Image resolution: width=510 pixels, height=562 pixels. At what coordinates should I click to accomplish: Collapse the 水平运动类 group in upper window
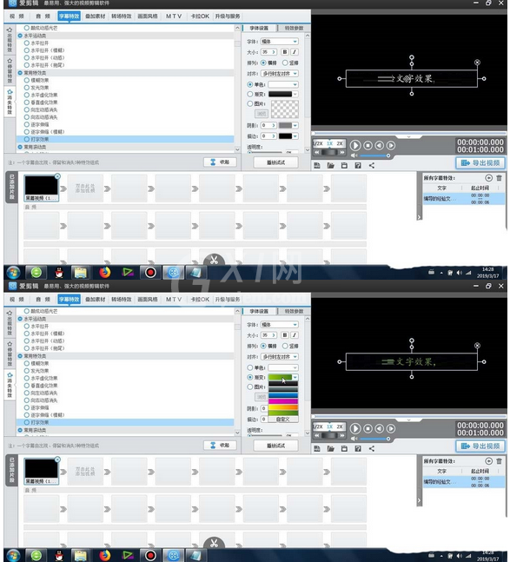click(20, 36)
